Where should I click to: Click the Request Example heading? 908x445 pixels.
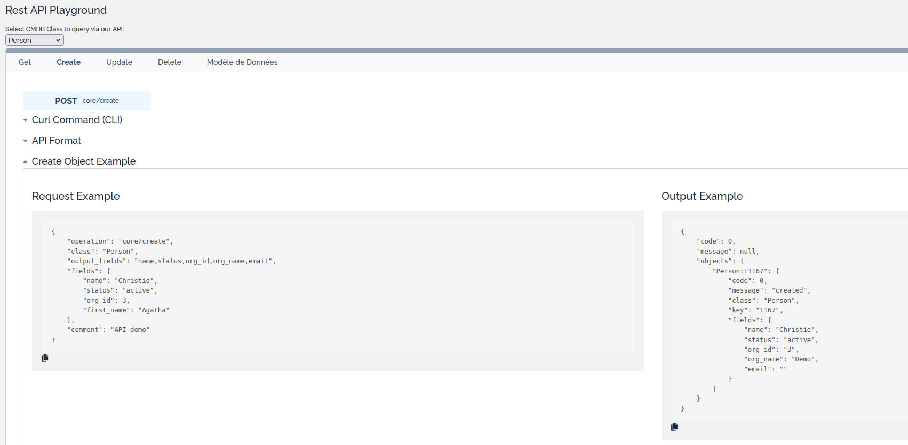point(76,196)
